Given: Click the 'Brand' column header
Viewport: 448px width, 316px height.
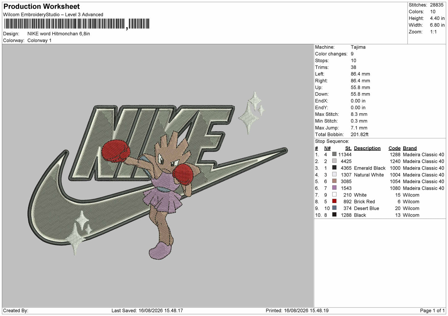Looking at the screenshot, I should pos(410,148).
